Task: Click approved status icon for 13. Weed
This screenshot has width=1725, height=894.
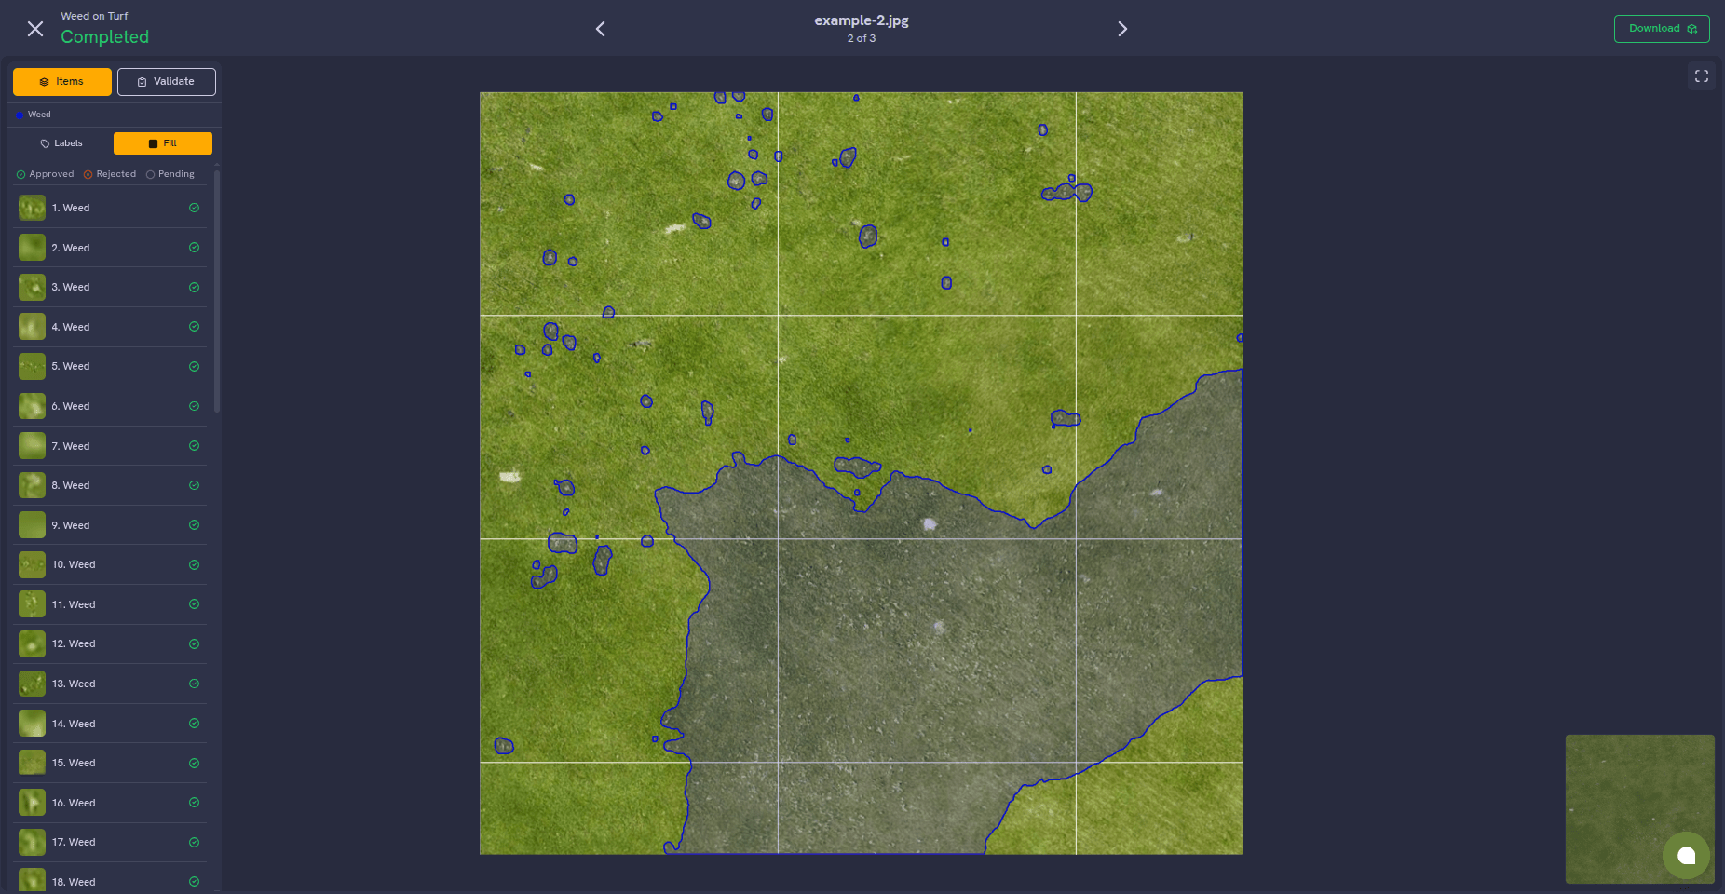Action: point(194,684)
